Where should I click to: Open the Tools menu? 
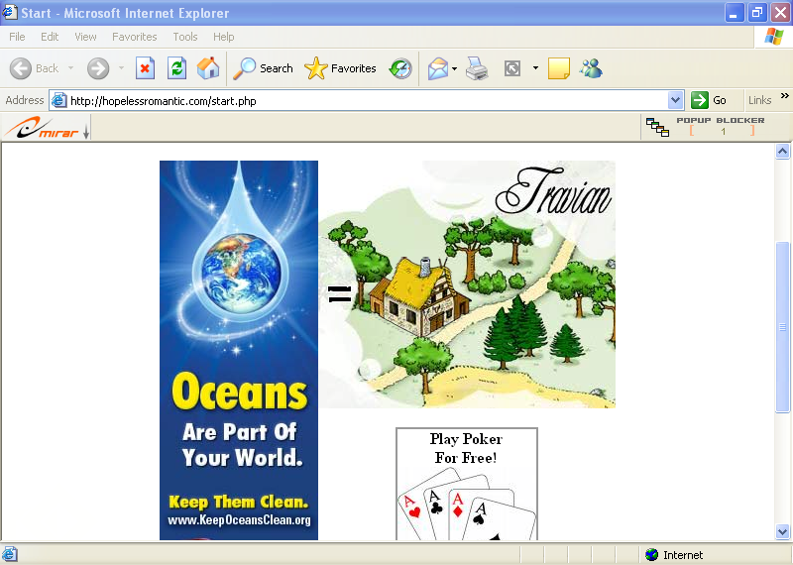185,37
